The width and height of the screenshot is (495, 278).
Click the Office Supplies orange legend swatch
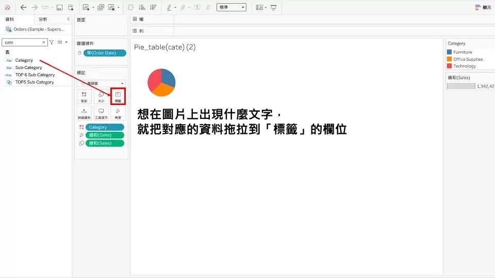[449, 59]
